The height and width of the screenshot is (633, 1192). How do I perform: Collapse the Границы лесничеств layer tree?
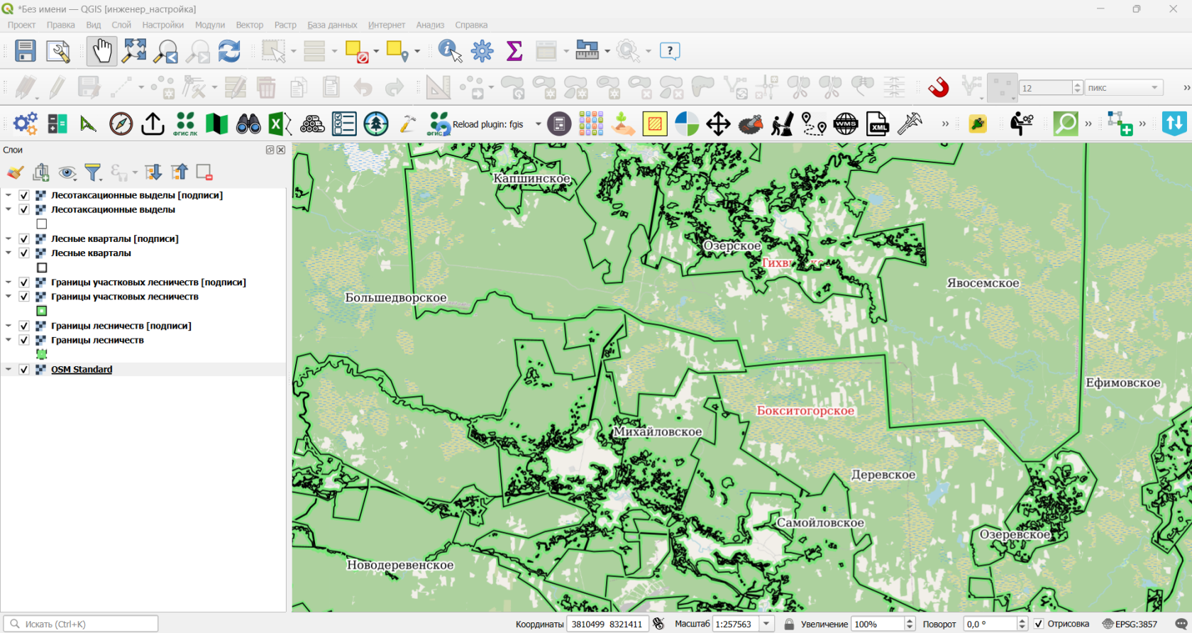[9, 341]
